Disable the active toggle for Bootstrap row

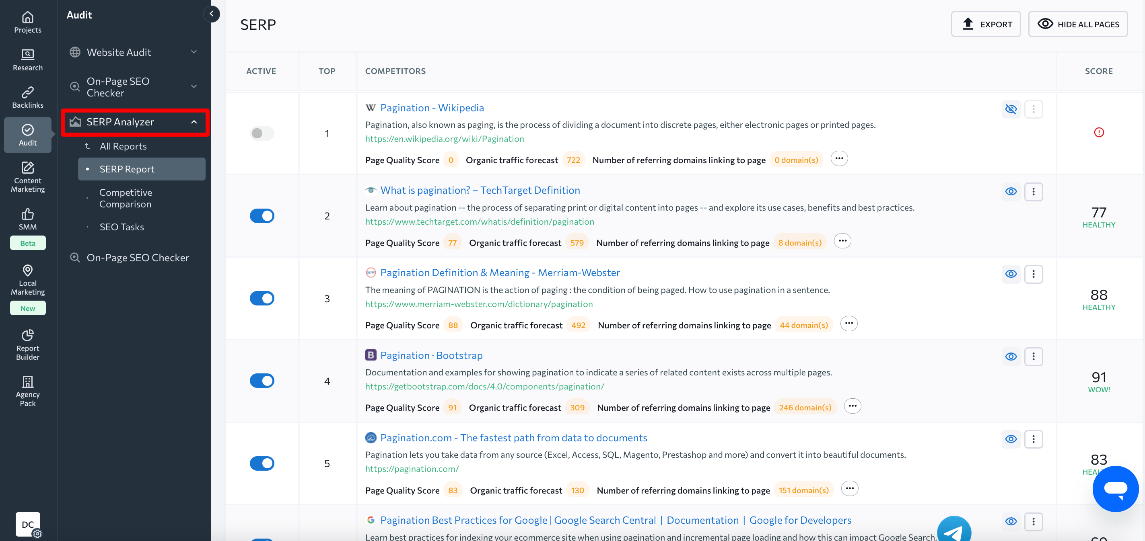pyautogui.click(x=262, y=381)
